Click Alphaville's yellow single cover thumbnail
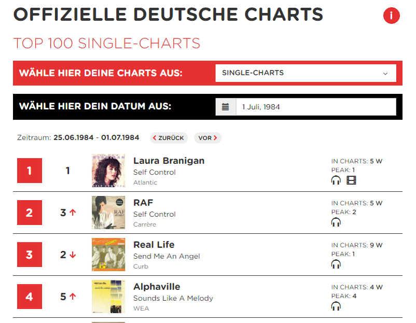 click(x=108, y=297)
